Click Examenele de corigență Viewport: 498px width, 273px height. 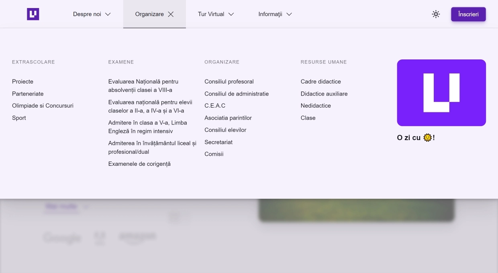click(139, 164)
